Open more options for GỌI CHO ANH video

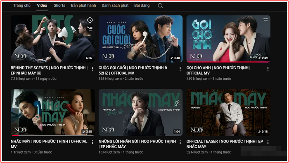click(x=268, y=69)
